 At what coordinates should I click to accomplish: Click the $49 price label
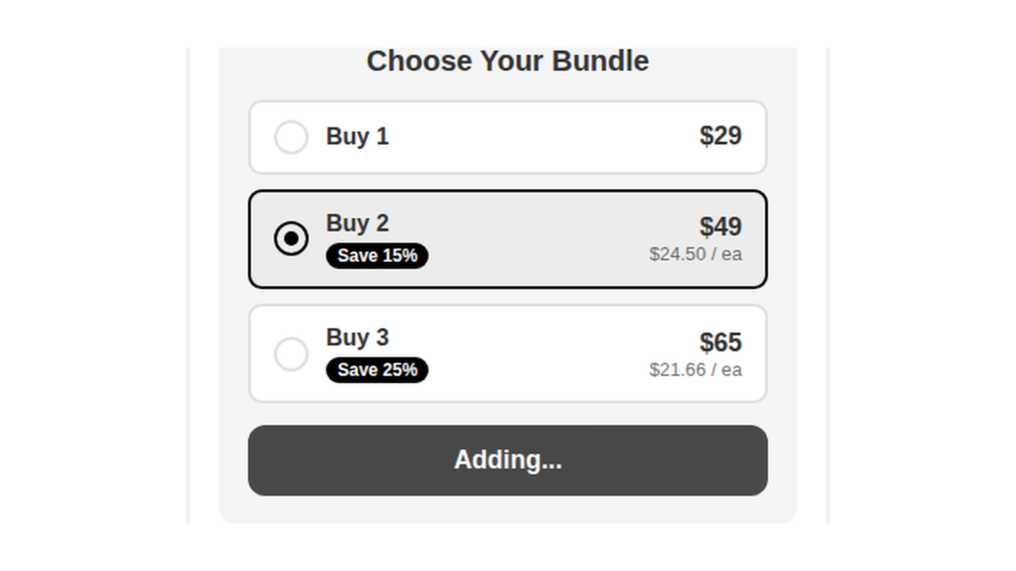pyautogui.click(x=720, y=226)
